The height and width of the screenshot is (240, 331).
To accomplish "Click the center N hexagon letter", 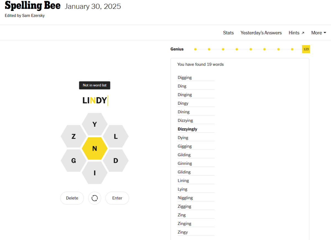I will [x=95, y=149].
